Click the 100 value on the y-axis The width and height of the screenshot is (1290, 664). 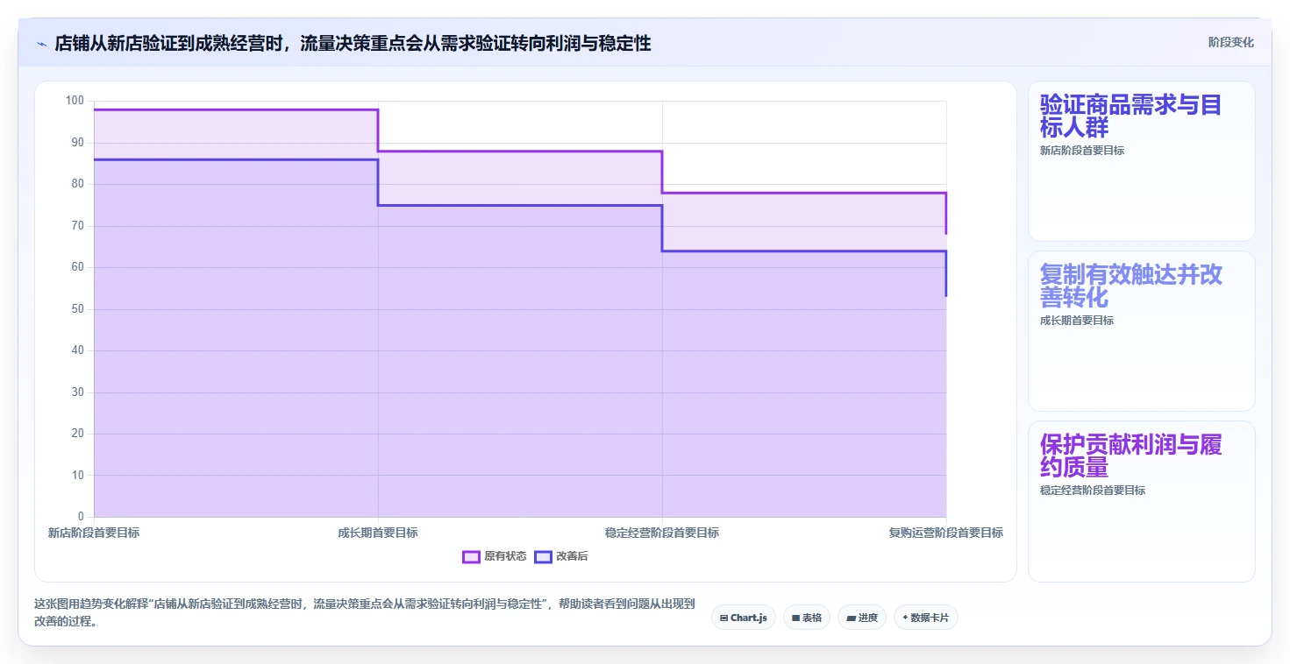pos(75,101)
